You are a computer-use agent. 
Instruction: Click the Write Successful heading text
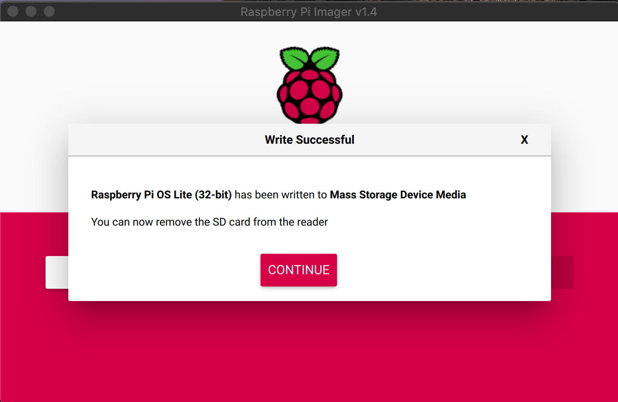310,140
